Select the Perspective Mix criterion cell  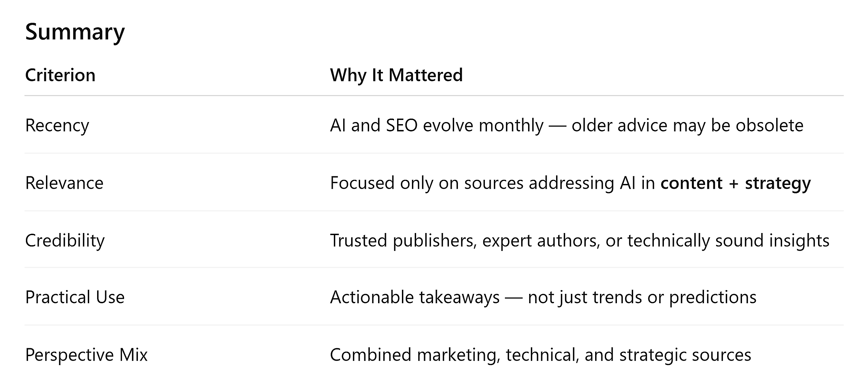click(x=86, y=355)
